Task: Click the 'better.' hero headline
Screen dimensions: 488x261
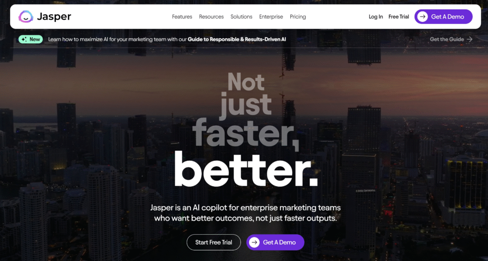Action: pyautogui.click(x=246, y=170)
